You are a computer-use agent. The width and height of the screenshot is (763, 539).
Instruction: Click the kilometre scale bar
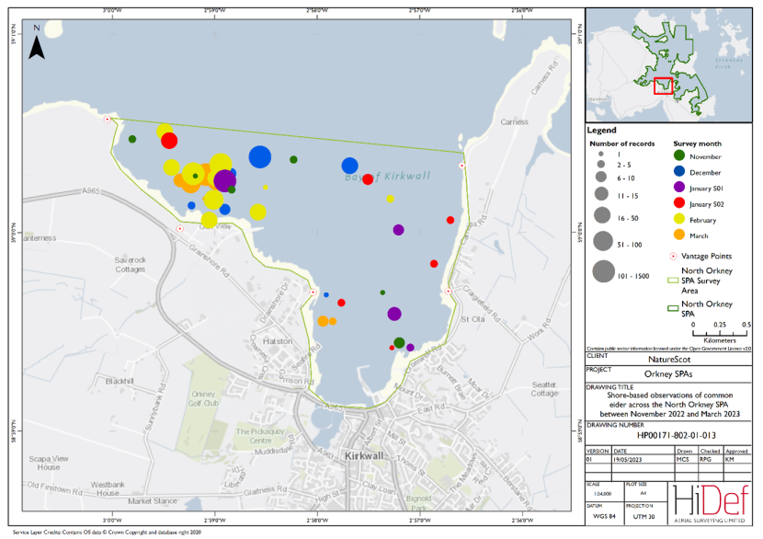(720, 333)
